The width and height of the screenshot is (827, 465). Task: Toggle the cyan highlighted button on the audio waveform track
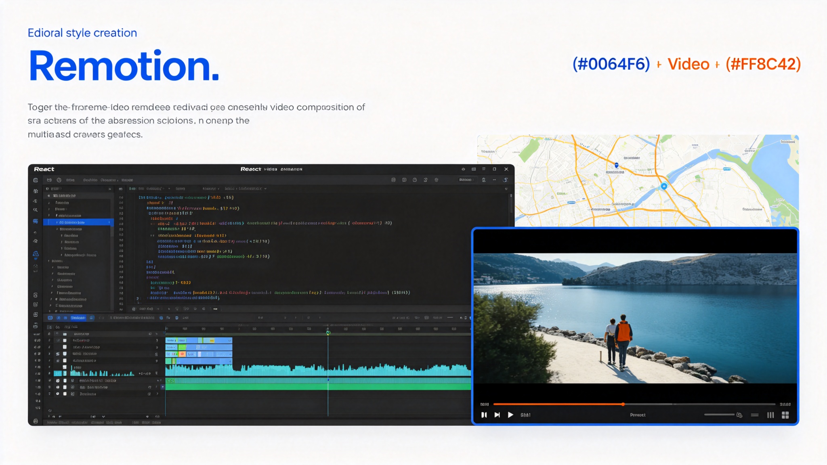tap(58, 374)
